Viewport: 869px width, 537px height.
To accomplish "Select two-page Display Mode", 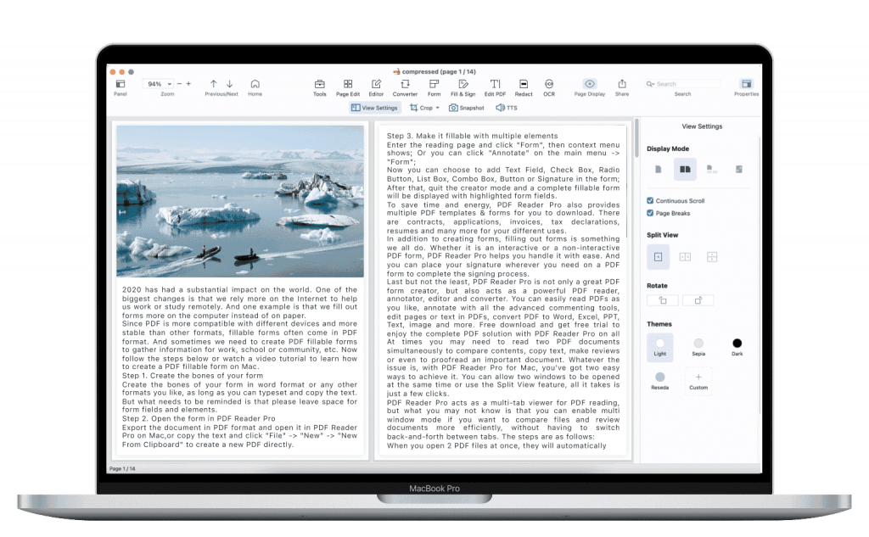I will point(684,169).
